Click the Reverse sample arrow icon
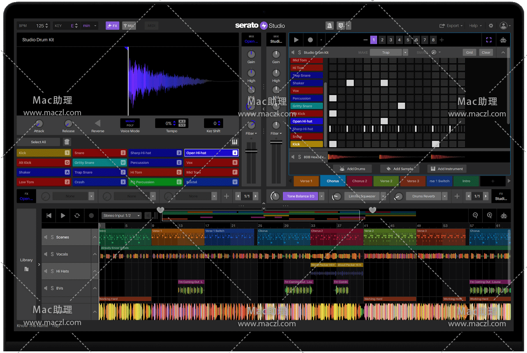Screen dimensions: 527x353 point(97,123)
